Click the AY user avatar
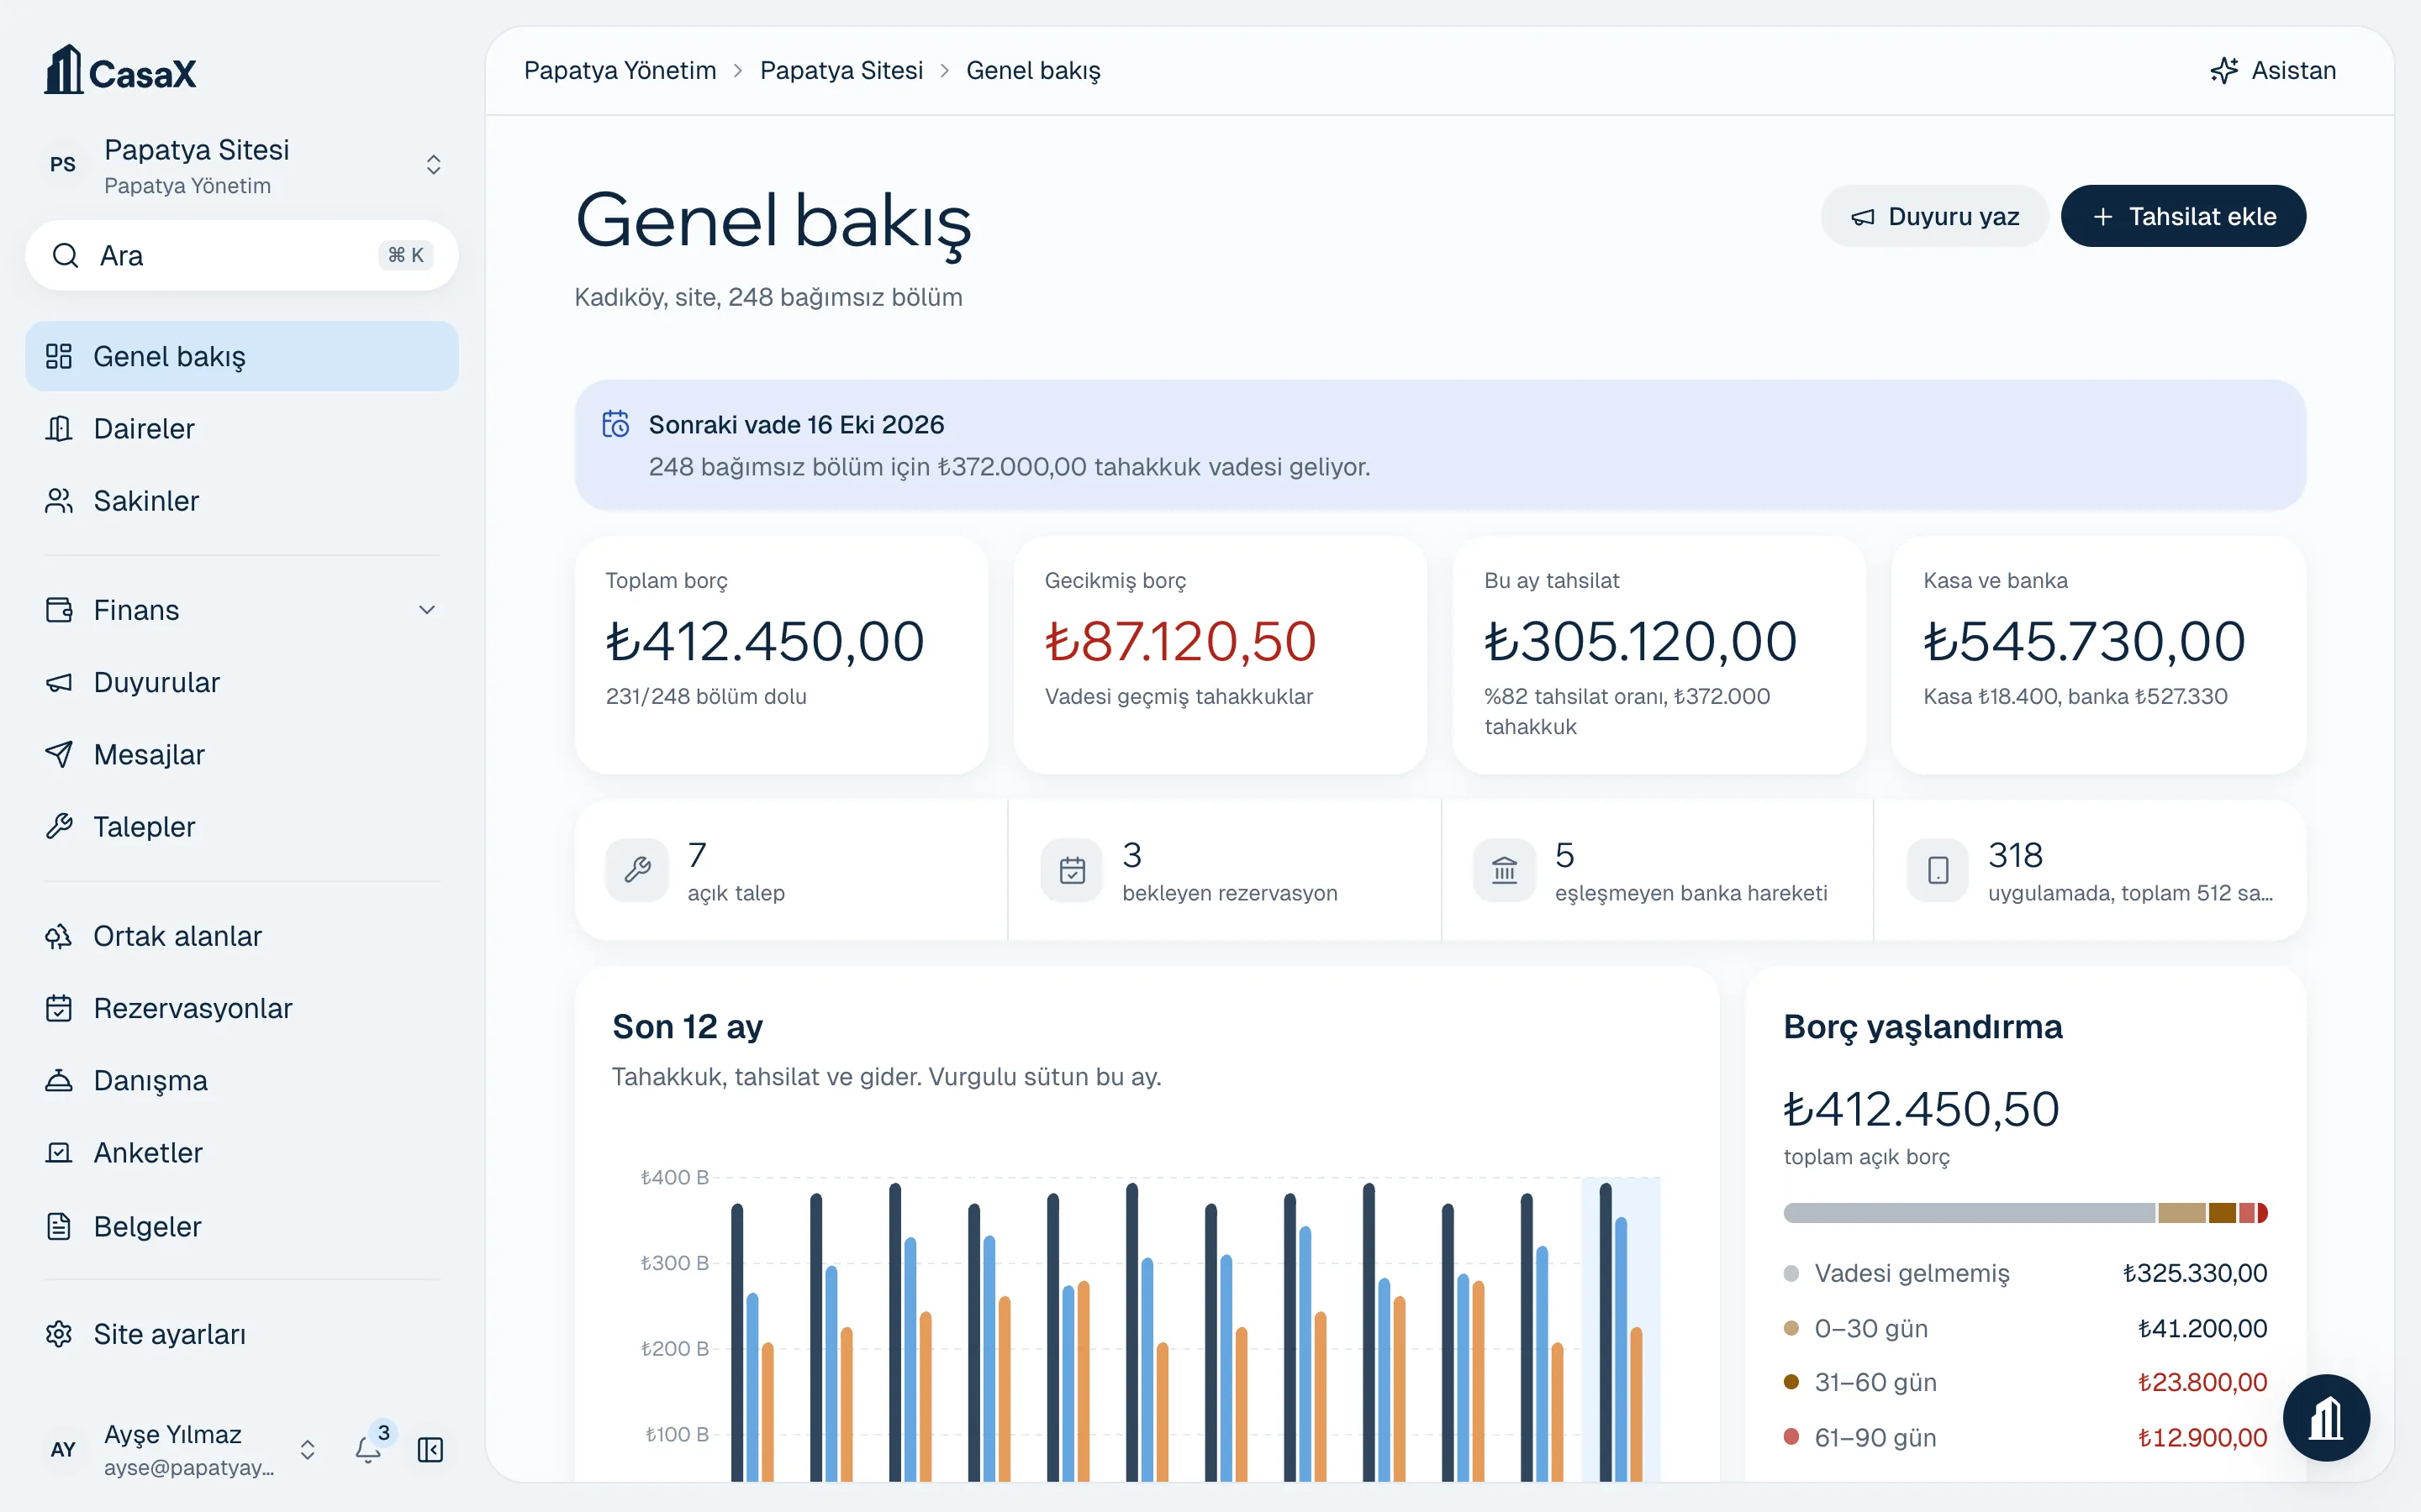This screenshot has width=2421, height=1512. (63, 1449)
